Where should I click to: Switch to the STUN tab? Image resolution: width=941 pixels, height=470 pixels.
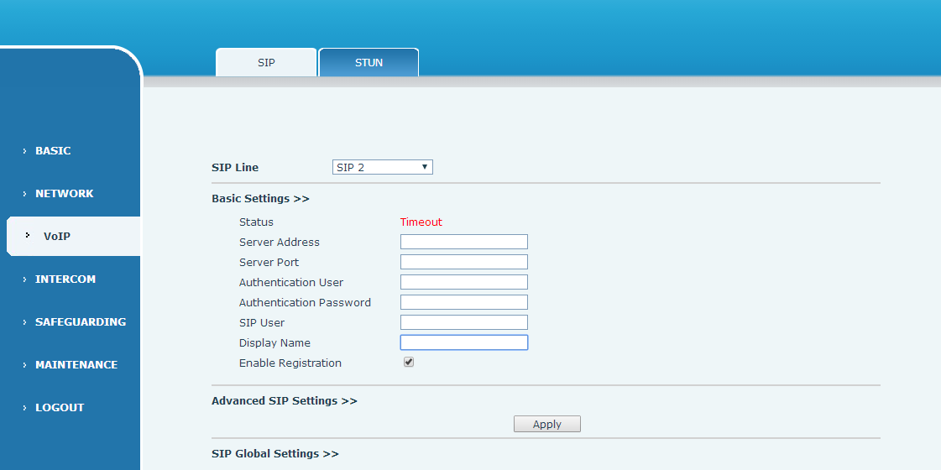(369, 63)
